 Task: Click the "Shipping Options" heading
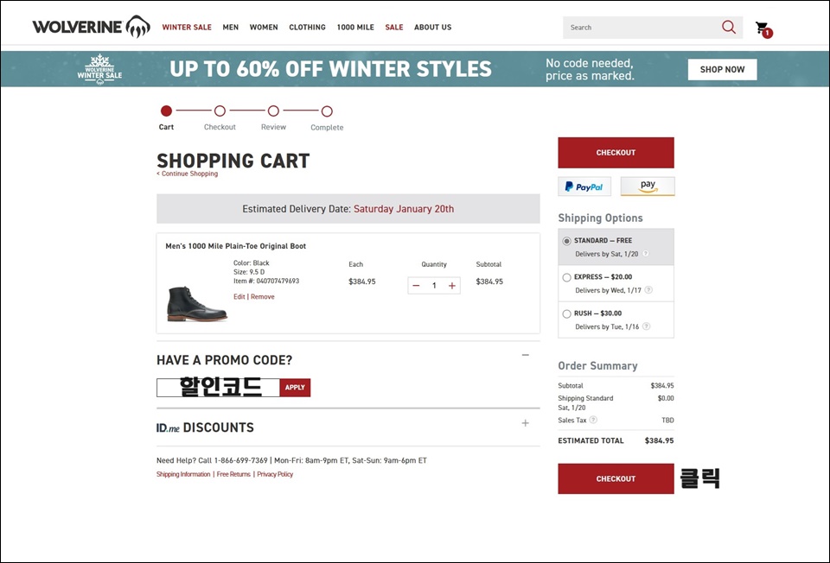(x=600, y=218)
